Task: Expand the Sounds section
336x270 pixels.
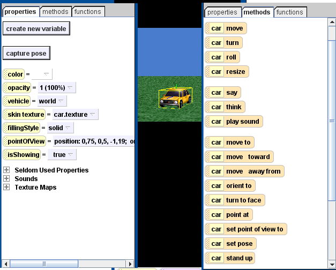Action: click(x=6, y=179)
